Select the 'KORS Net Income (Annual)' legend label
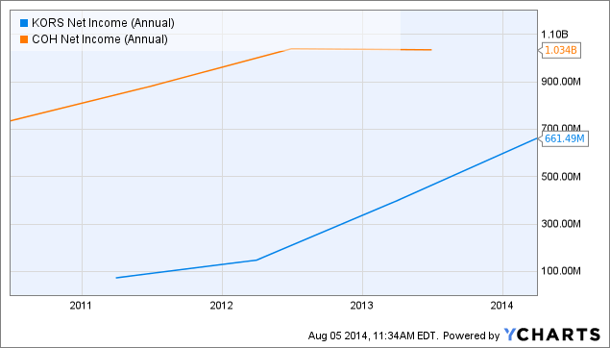The height and width of the screenshot is (348, 610). tap(103, 23)
